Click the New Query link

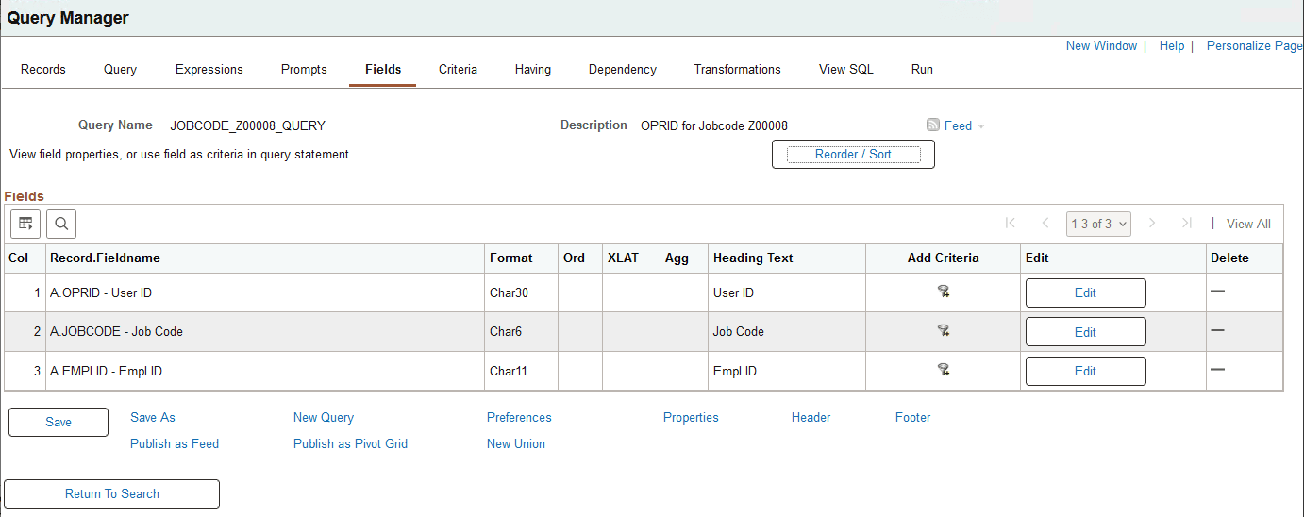(324, 417)
